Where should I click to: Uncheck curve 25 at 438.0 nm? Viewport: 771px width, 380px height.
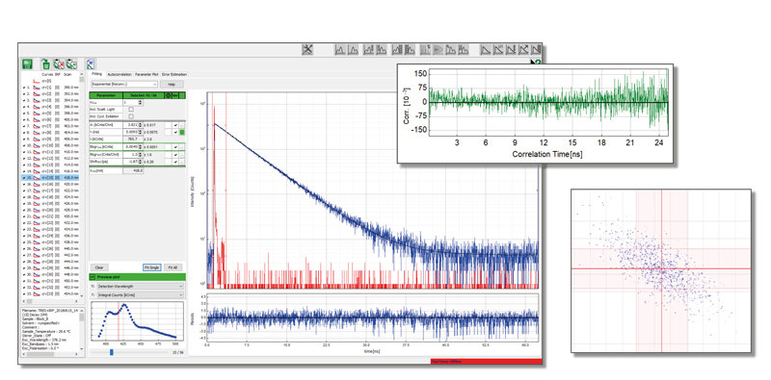click(24, 241)
